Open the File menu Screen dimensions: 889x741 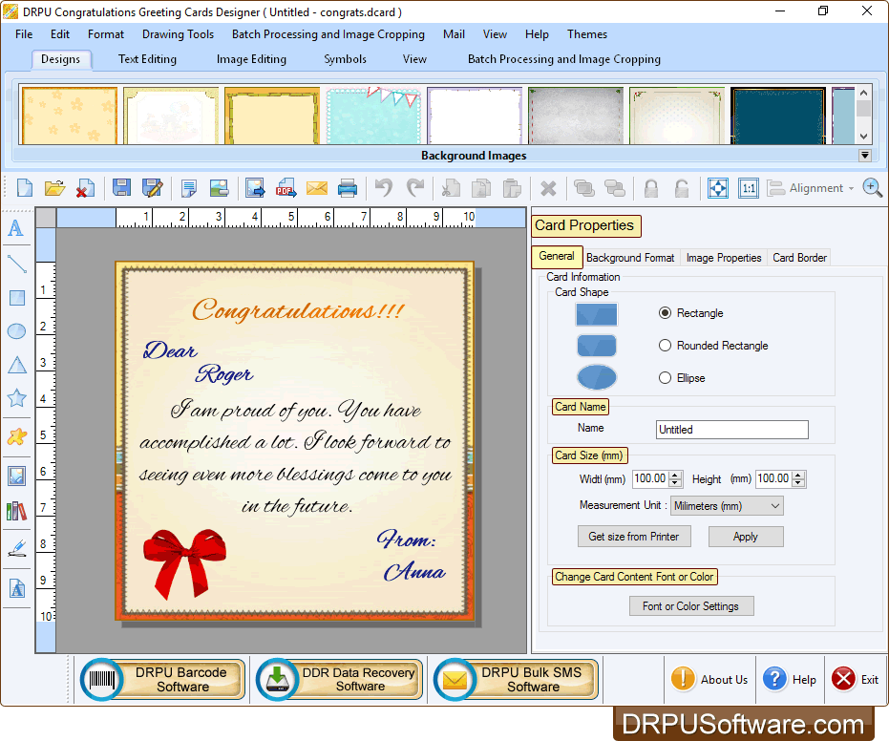24,34
